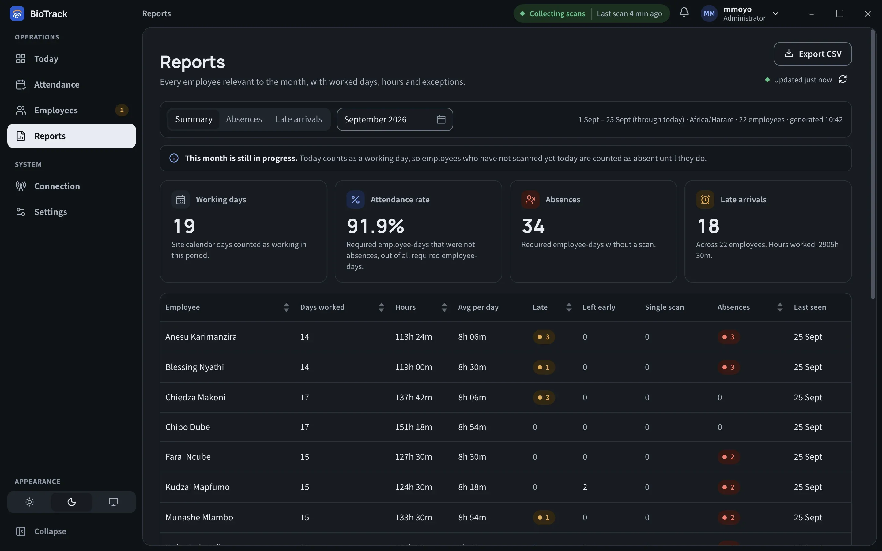Image resolution: width=882 pixels, height=551 pixels.
Task: Open Employees in the sidebar
Action: pyautogui.click(x=71, y=110)
